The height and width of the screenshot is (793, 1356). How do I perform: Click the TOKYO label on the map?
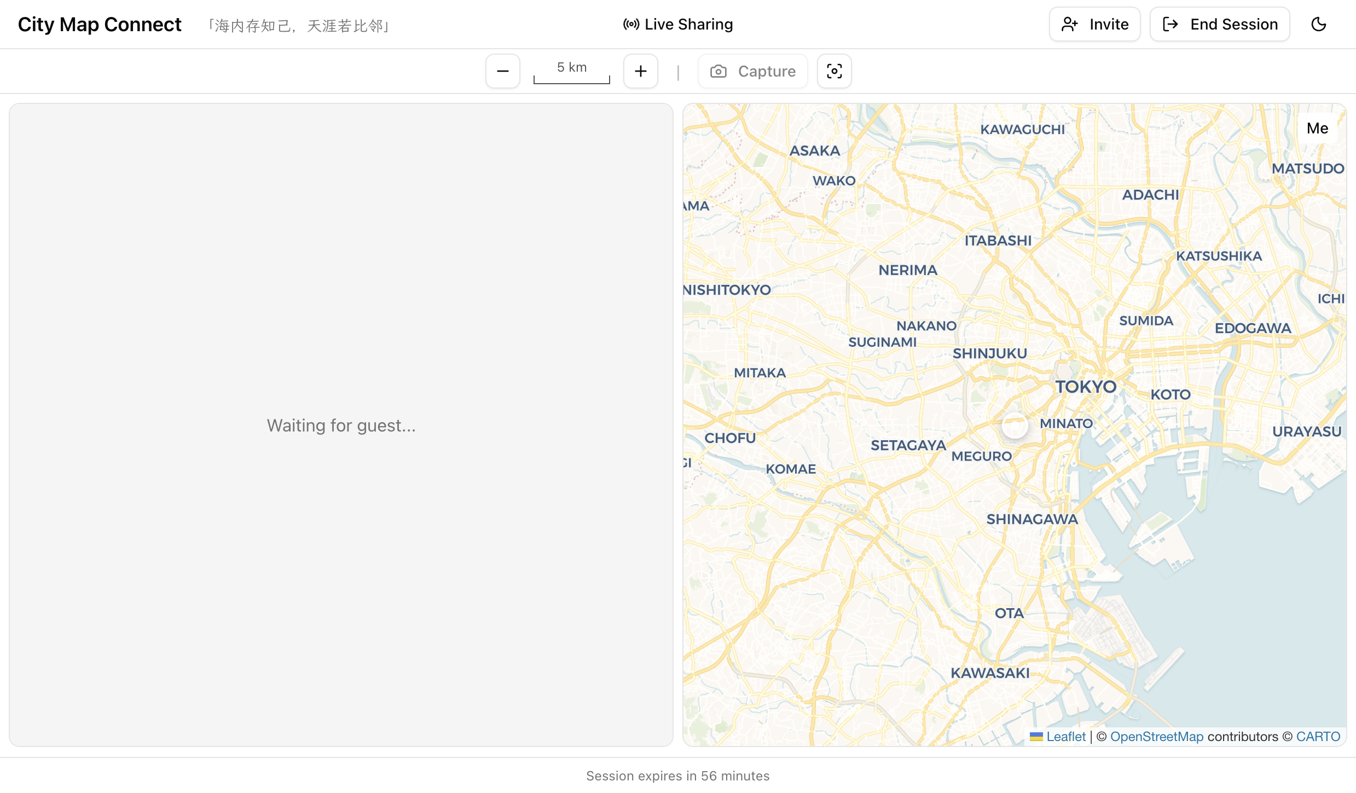pos(1086,387)
